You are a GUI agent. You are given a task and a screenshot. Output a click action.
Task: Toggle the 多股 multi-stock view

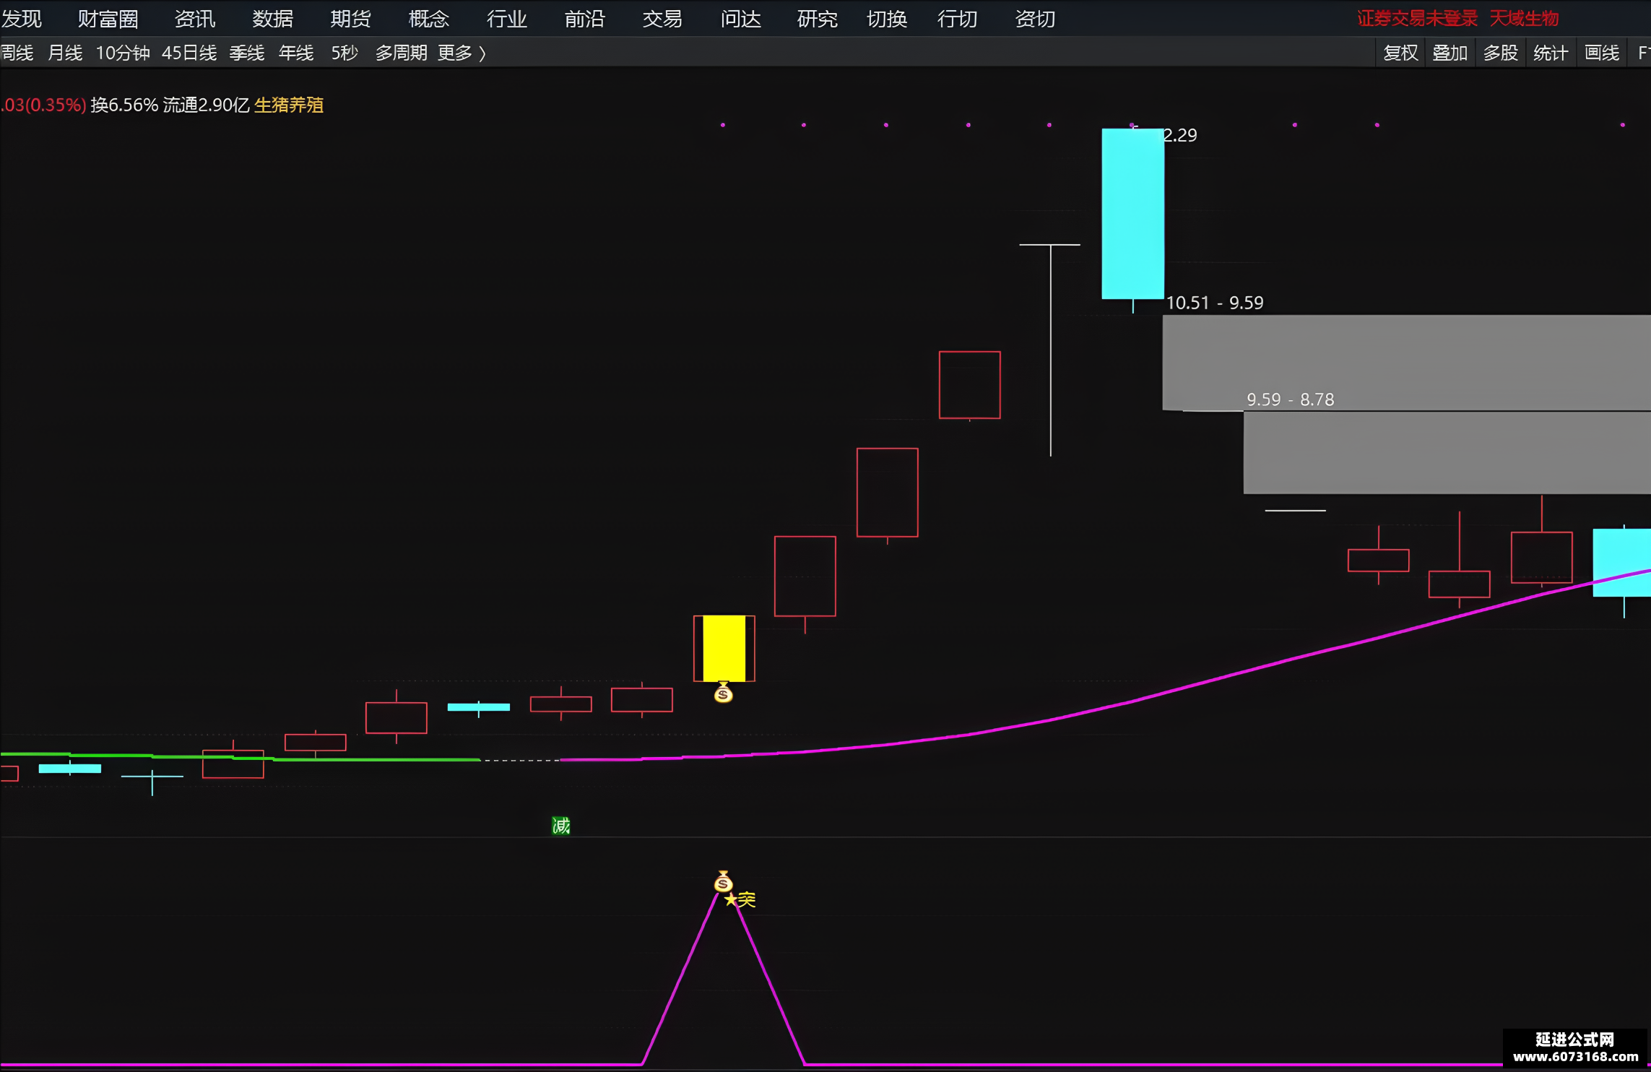click(x=1501, y=53)
